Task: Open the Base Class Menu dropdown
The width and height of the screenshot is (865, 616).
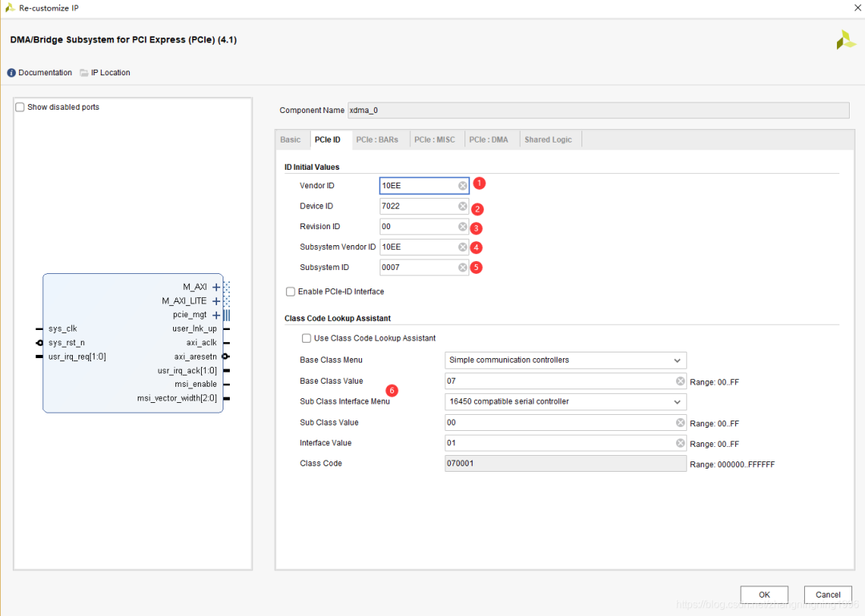Action: pos(565,360)
